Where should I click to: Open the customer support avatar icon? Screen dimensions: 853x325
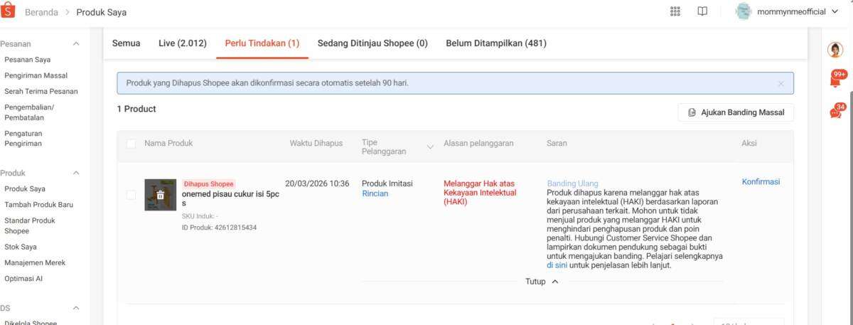(835, 50)
